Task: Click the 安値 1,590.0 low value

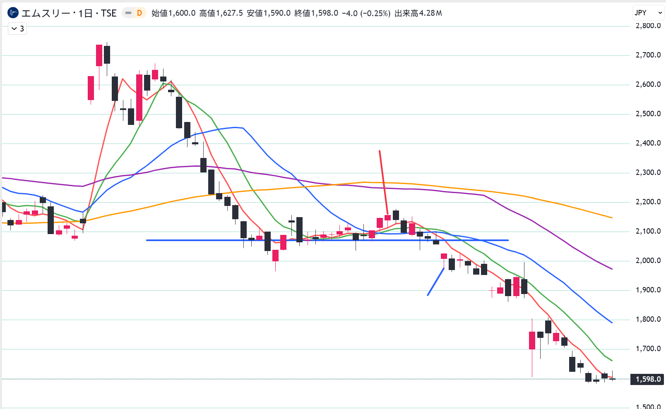Action: tap(269, 13)
